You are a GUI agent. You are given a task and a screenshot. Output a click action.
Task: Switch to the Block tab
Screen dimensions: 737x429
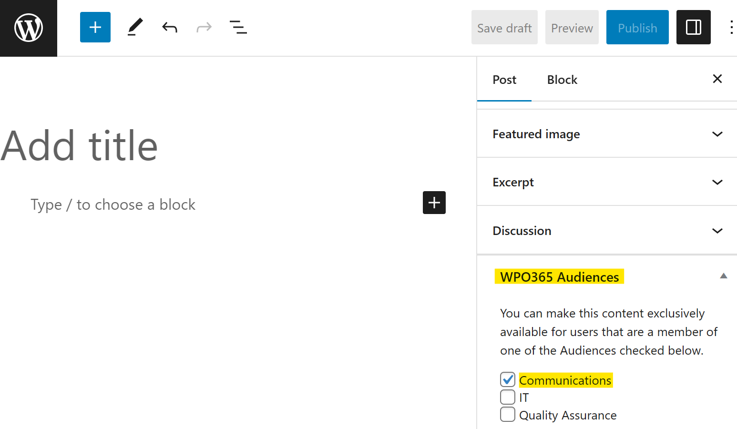tap(562, 80)
